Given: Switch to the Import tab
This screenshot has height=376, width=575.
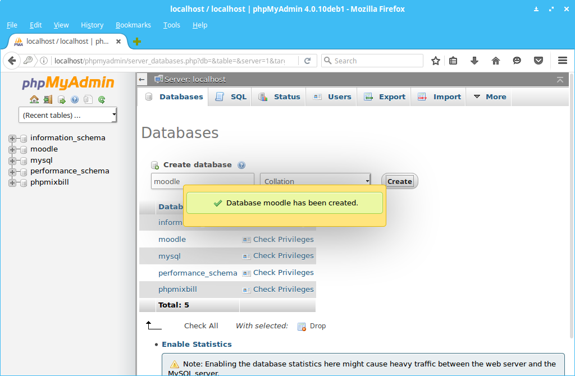Looking at the screenshot, I should (x=439, y=97).
